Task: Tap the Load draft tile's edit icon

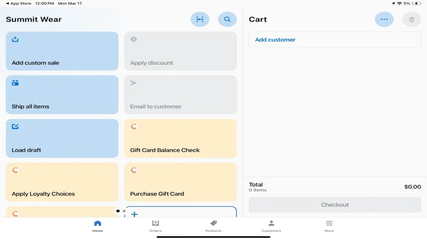Action: coord(15,126)
